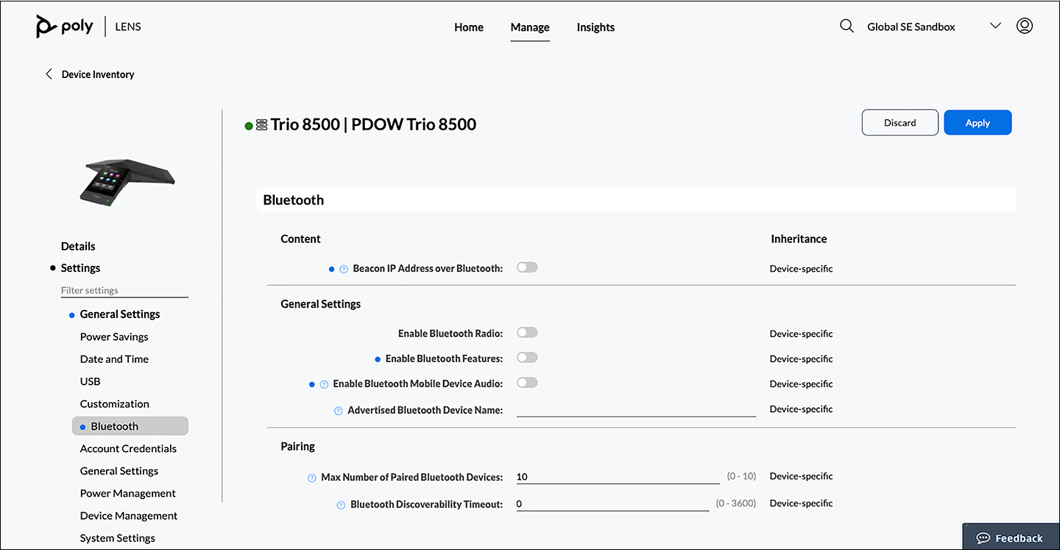Click the Advertised Bluetooth Device Name field
The height and width of the screenshot is (550, 1060).
click(x=636, y=409)
